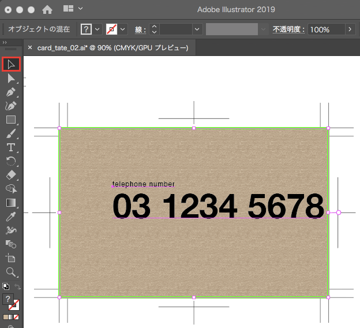
Task: Select the Type tool
Action: click(11, 147)
